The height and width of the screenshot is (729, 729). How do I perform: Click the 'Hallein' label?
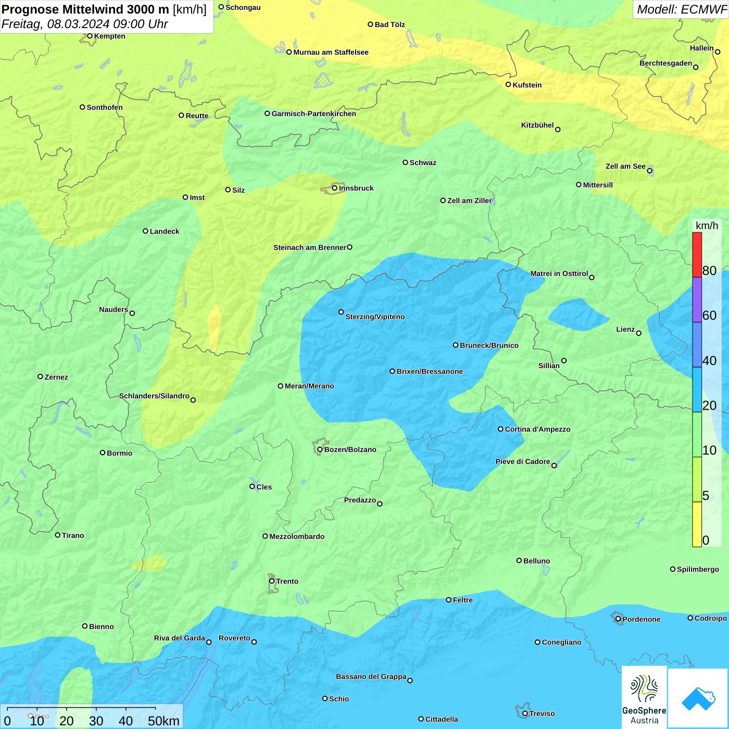702,48
